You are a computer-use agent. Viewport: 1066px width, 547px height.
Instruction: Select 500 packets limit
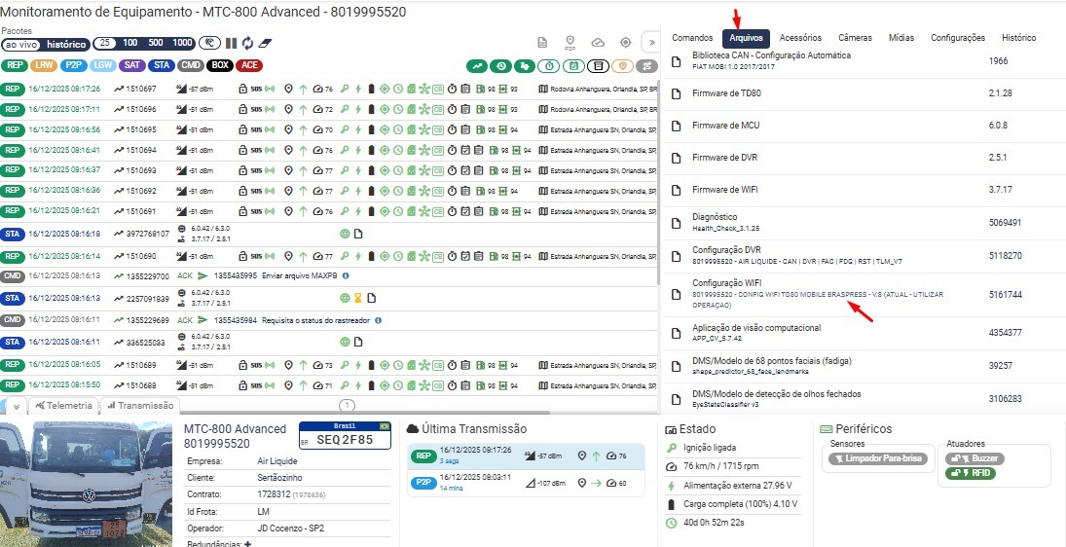(156, 44)
